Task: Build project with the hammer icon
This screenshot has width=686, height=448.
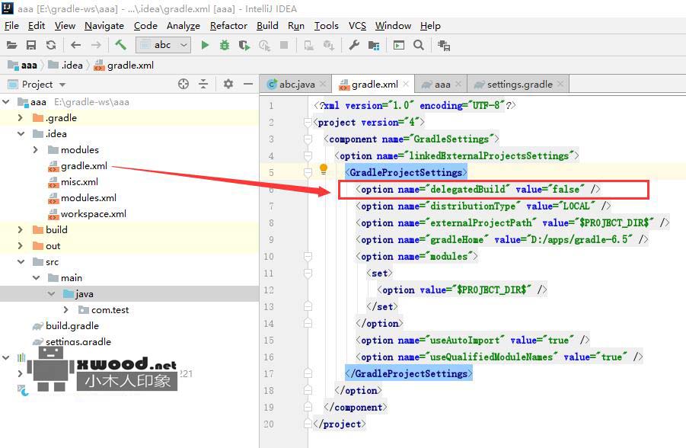Action: coord(120,45)
